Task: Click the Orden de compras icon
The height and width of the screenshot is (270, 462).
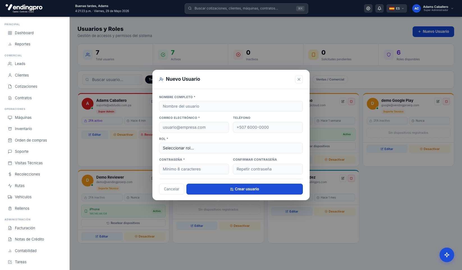Action: click(10, 140)
